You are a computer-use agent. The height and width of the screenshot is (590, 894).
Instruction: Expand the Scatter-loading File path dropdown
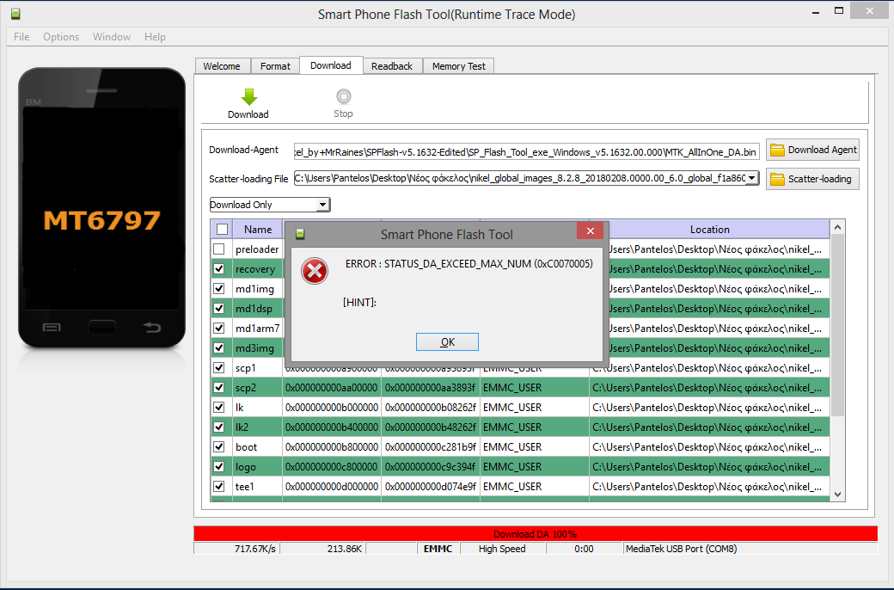coord(752,178)
